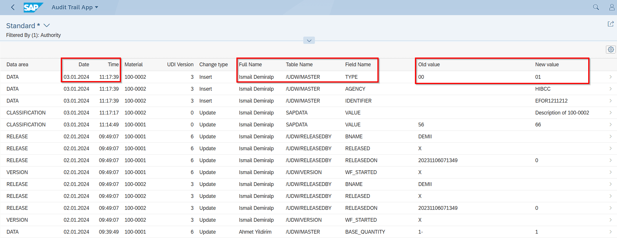Select 'EFOR1211212' new value cell
Screen dimensions: 617x238
coord(551,101)
